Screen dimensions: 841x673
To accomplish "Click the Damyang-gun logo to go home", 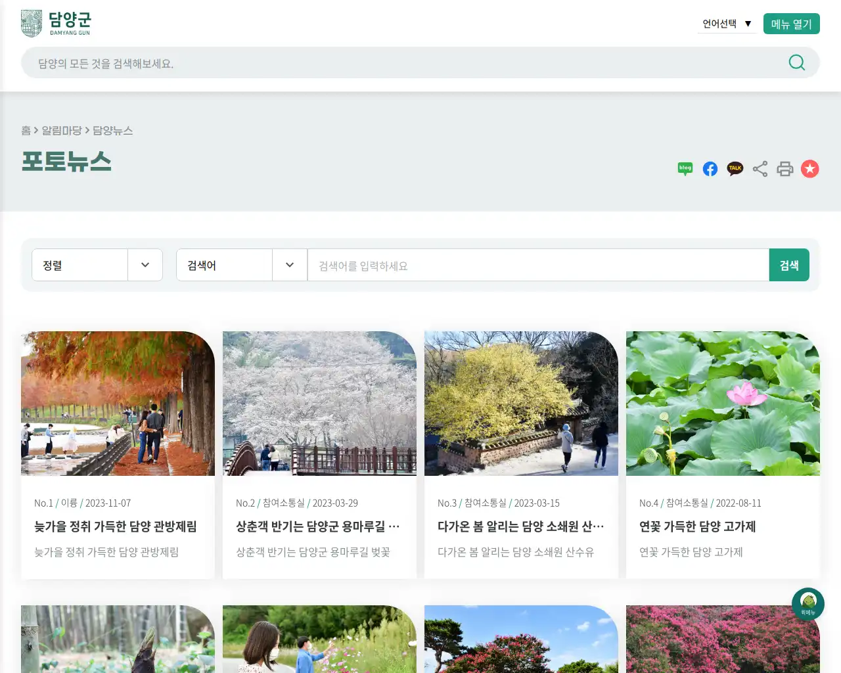I will coord(56,23).
